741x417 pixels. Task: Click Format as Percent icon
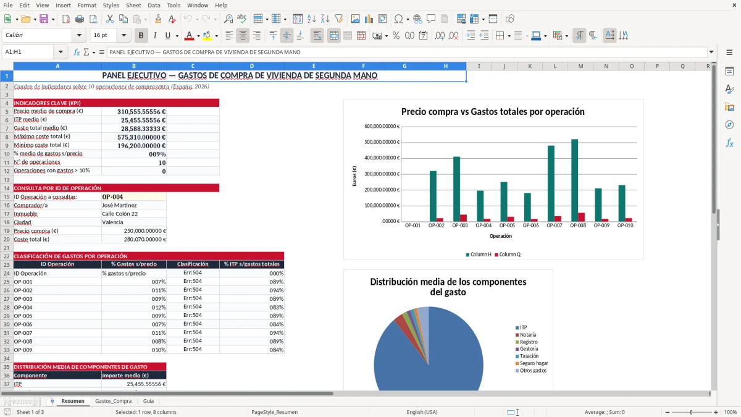(x=396, y=36)
